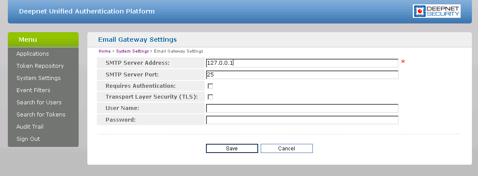Enable the Requires Authentication checkbox
Viewport: 478px width, 176px height.
pyautogui.click(x=210, y=86)
